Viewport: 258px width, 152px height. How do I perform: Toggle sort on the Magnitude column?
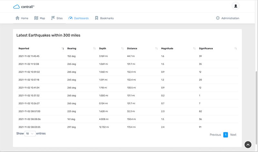tap(194, 48)
